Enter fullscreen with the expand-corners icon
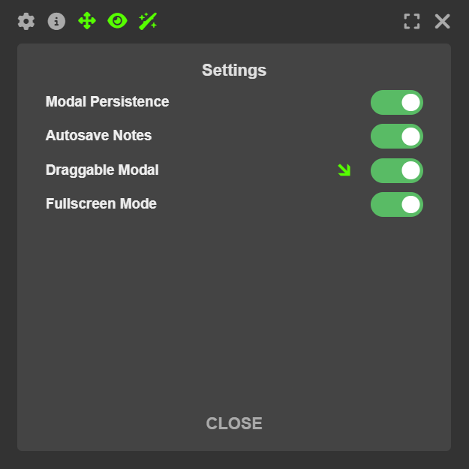This screenshot has height=469, width=469. tap(412, 21)
